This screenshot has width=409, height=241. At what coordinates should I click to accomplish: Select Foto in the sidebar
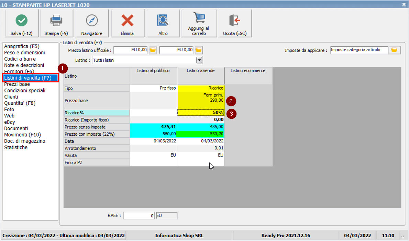9,110
